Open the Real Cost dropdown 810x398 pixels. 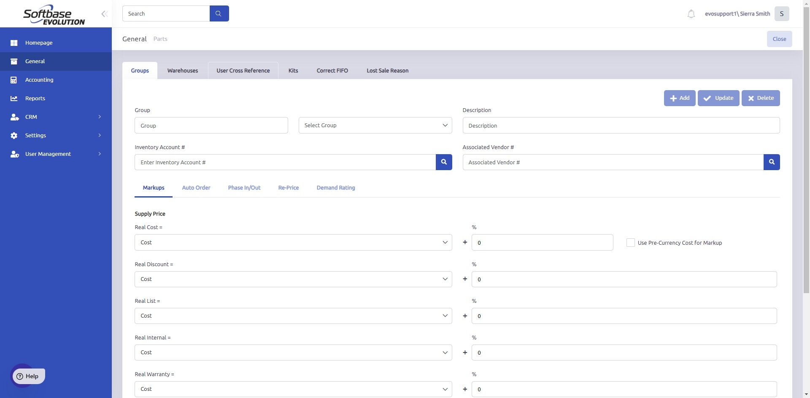tap(293, 242)
